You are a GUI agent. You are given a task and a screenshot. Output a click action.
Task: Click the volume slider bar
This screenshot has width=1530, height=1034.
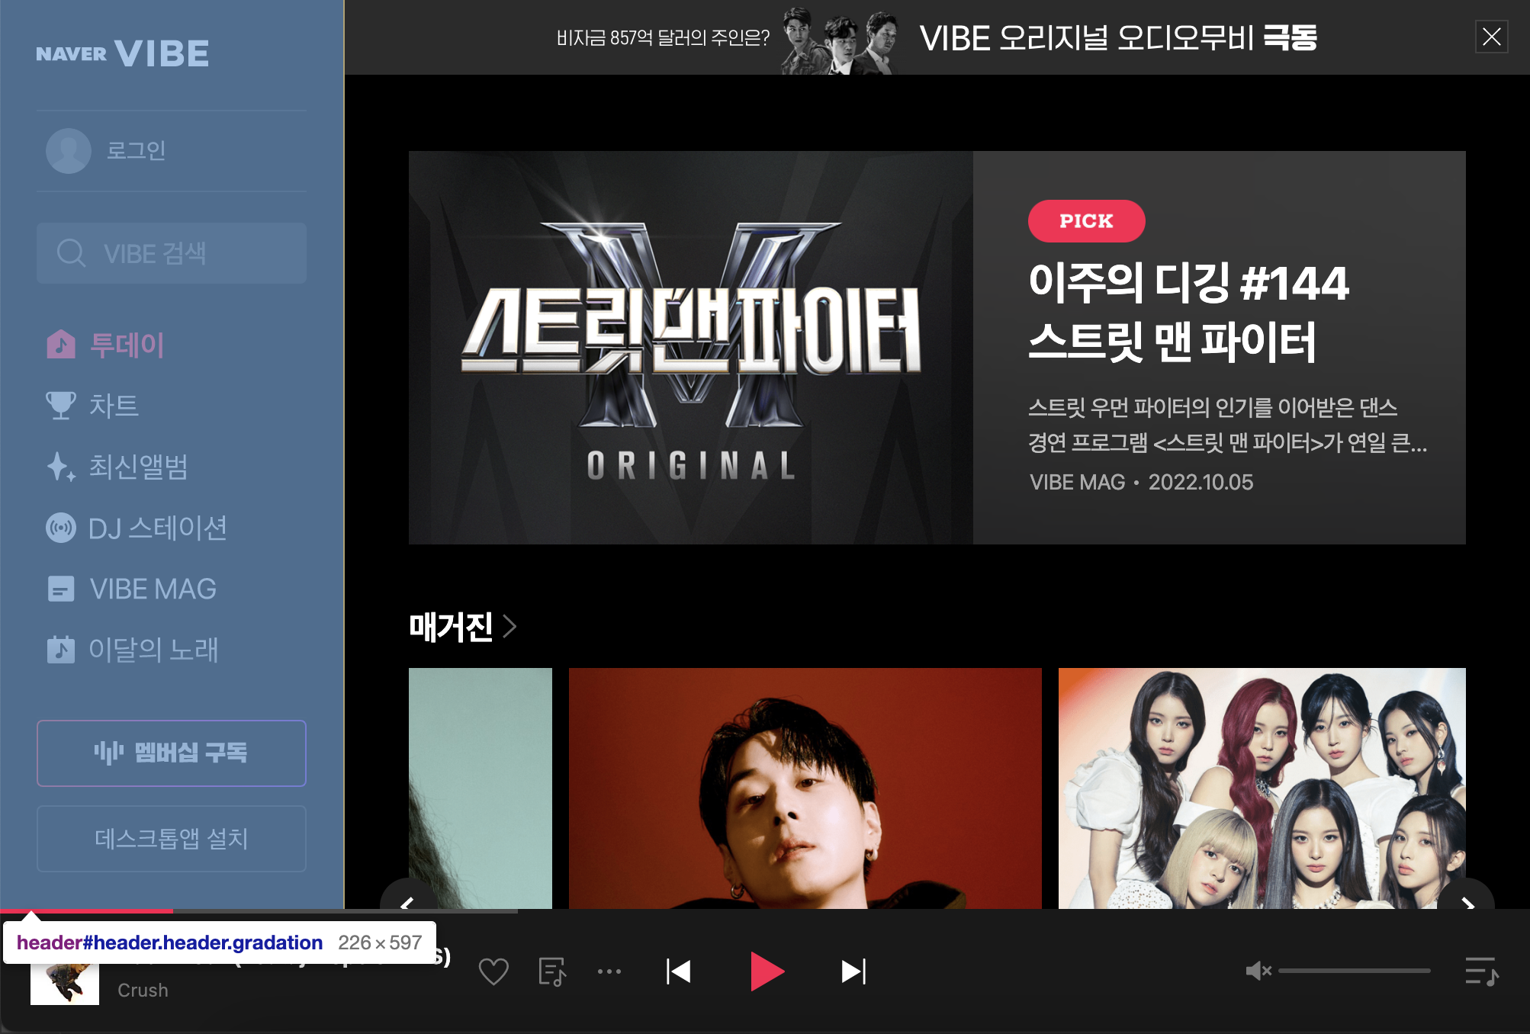(1354, 971)
